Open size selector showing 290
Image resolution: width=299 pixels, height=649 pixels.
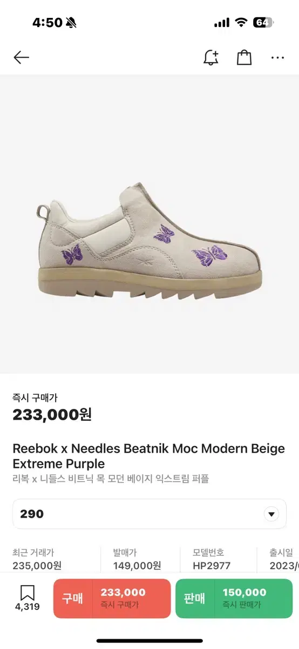(x=149, y=514)
